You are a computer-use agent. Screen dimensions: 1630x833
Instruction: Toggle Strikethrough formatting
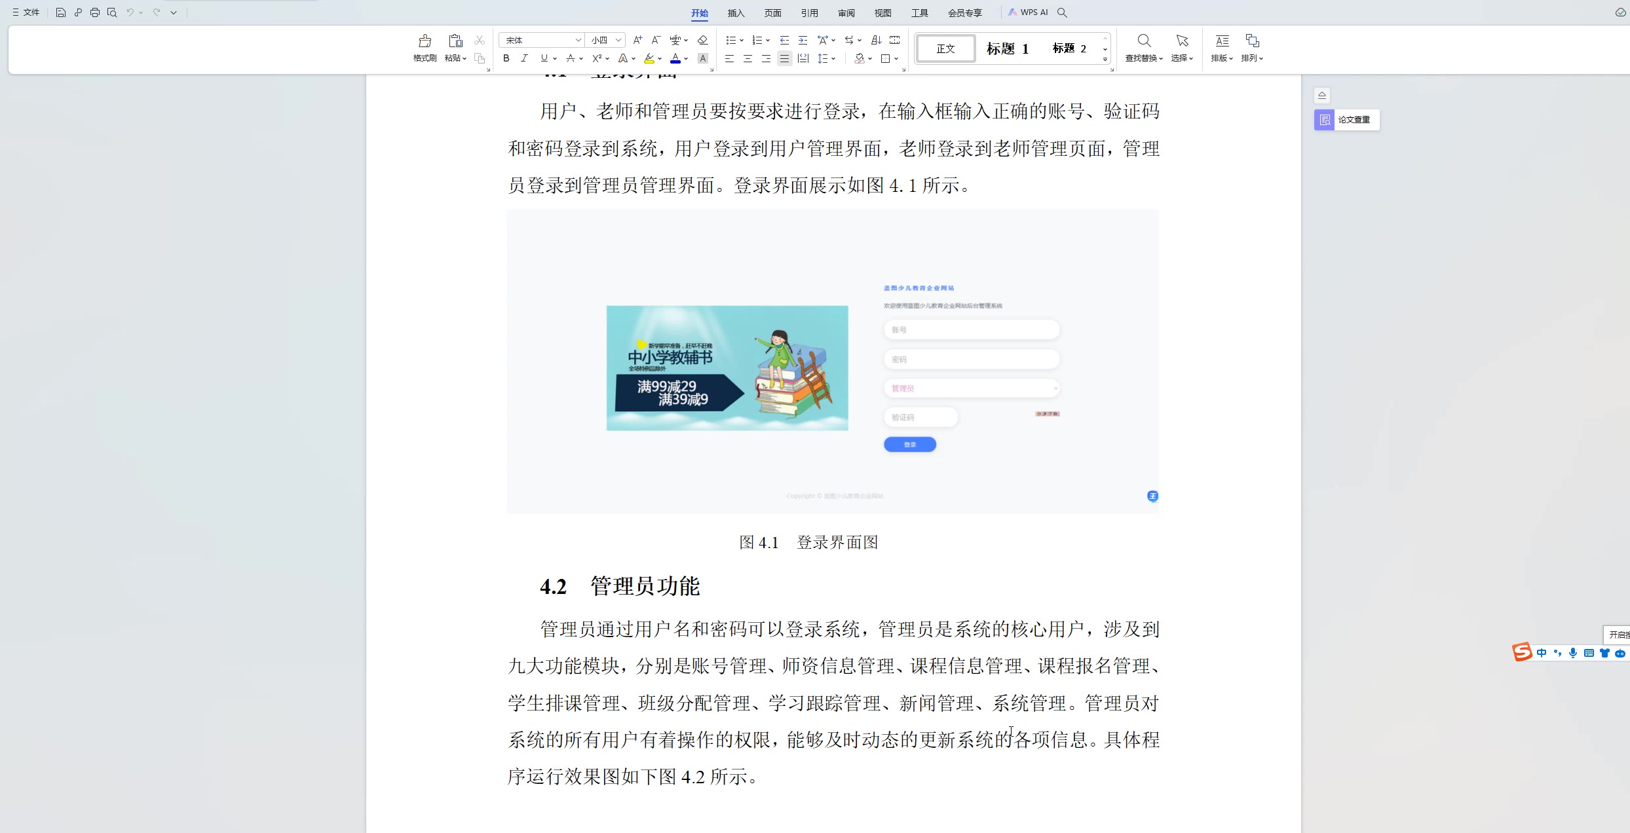point(571,58)
